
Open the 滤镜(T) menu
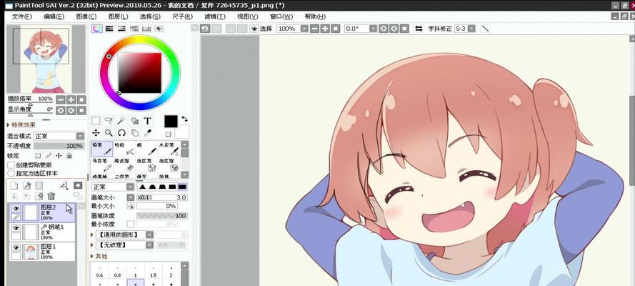tap(214, 16)
